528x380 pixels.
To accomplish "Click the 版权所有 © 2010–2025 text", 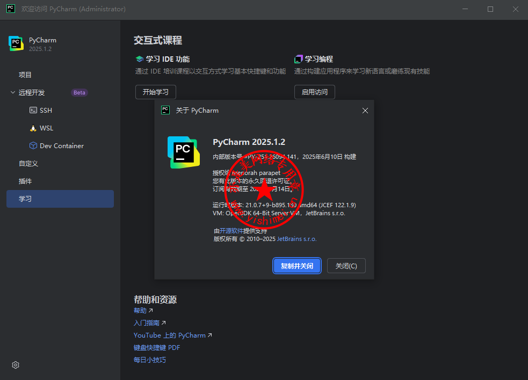I will click(244, 239).
